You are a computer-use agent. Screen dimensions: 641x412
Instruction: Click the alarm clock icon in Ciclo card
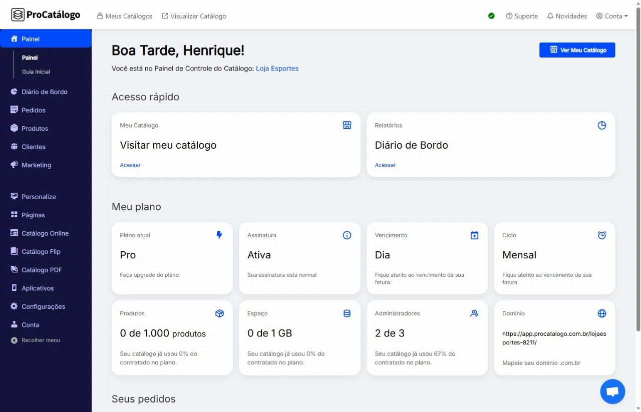(602, 235)
